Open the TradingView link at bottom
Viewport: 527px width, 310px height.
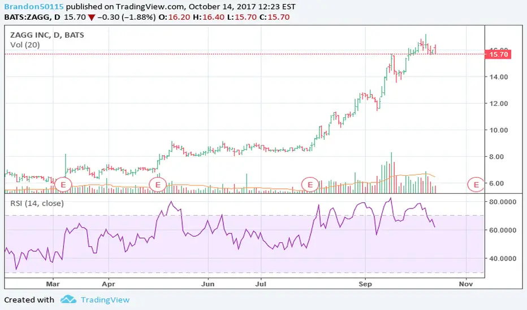[x=105, y=300]
